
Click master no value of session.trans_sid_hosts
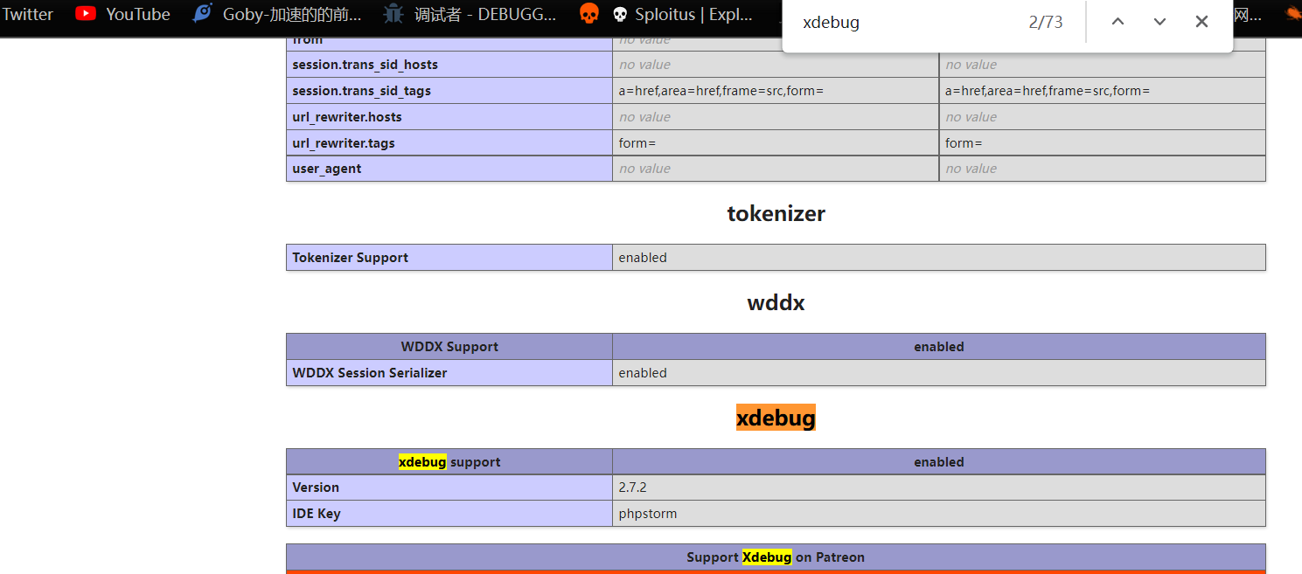pyautogui.click(x=971, y=65)
